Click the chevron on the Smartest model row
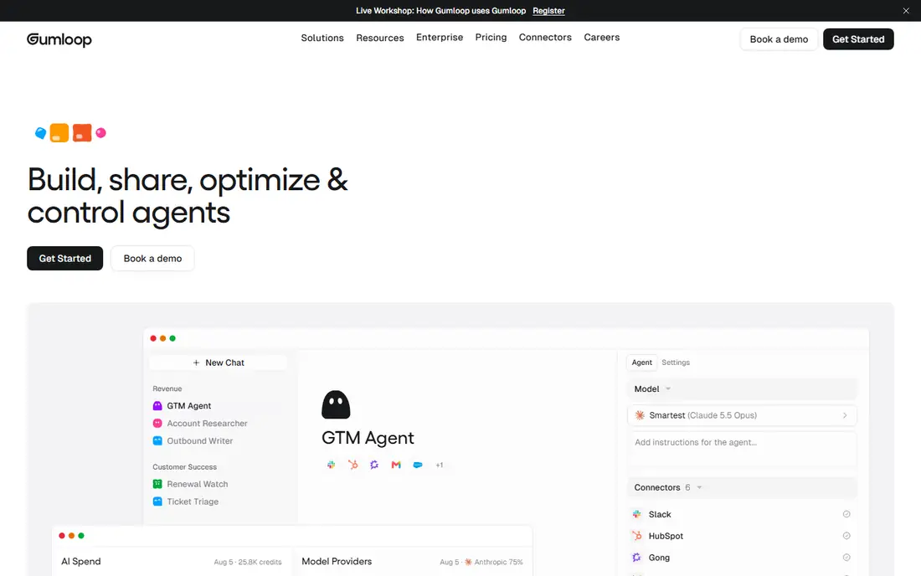 tap(845, 415)
